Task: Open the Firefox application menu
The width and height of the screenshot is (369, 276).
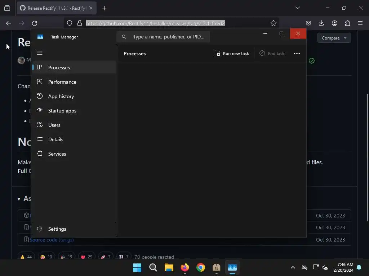Action: (x=360, y=23)
